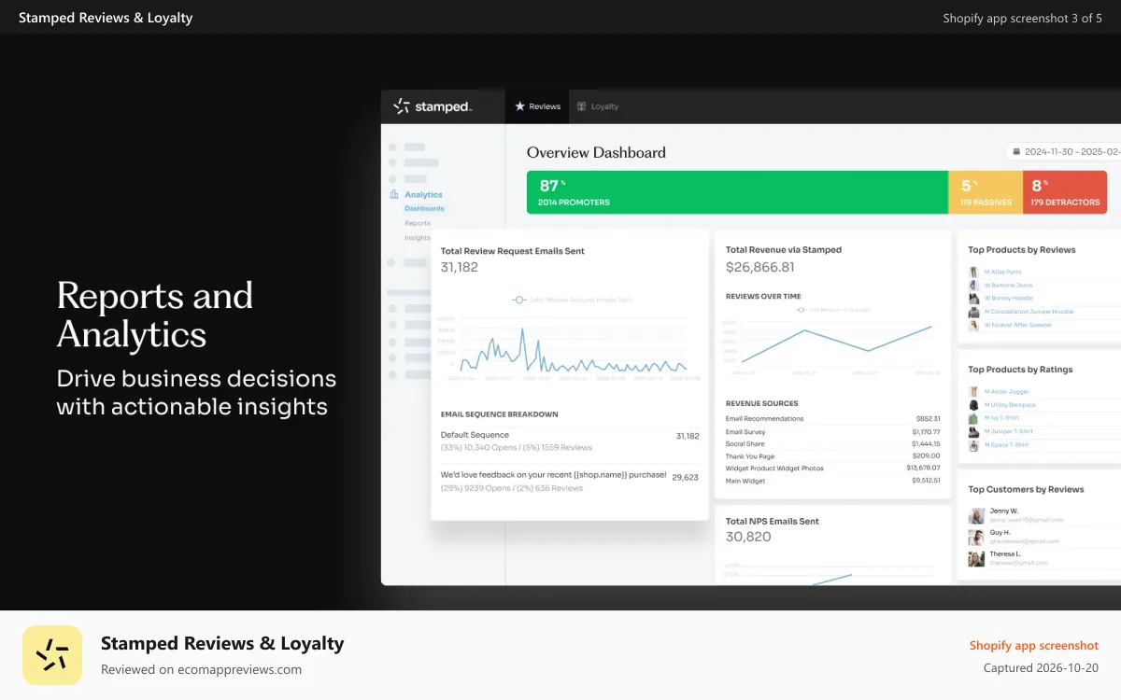Click the green 2014 Promoters segment

point(737,192)
